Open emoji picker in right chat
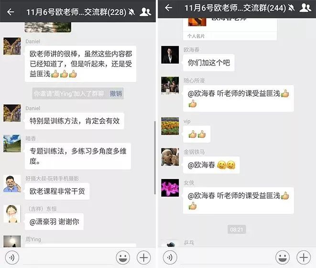This screenshot has height=268, width=316. tap(283, 257)
